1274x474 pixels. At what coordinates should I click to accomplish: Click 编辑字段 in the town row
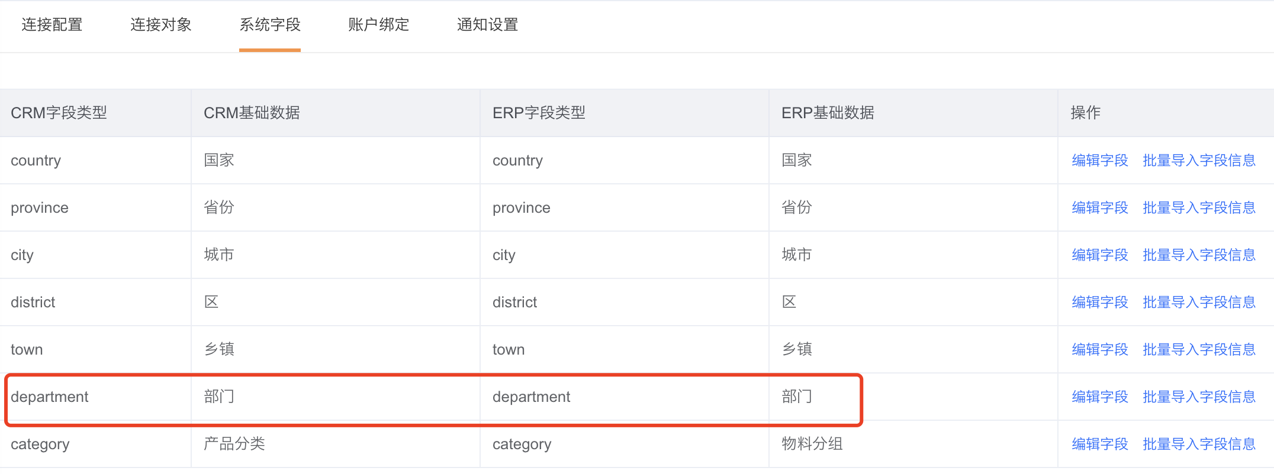tap(1100, 349)
